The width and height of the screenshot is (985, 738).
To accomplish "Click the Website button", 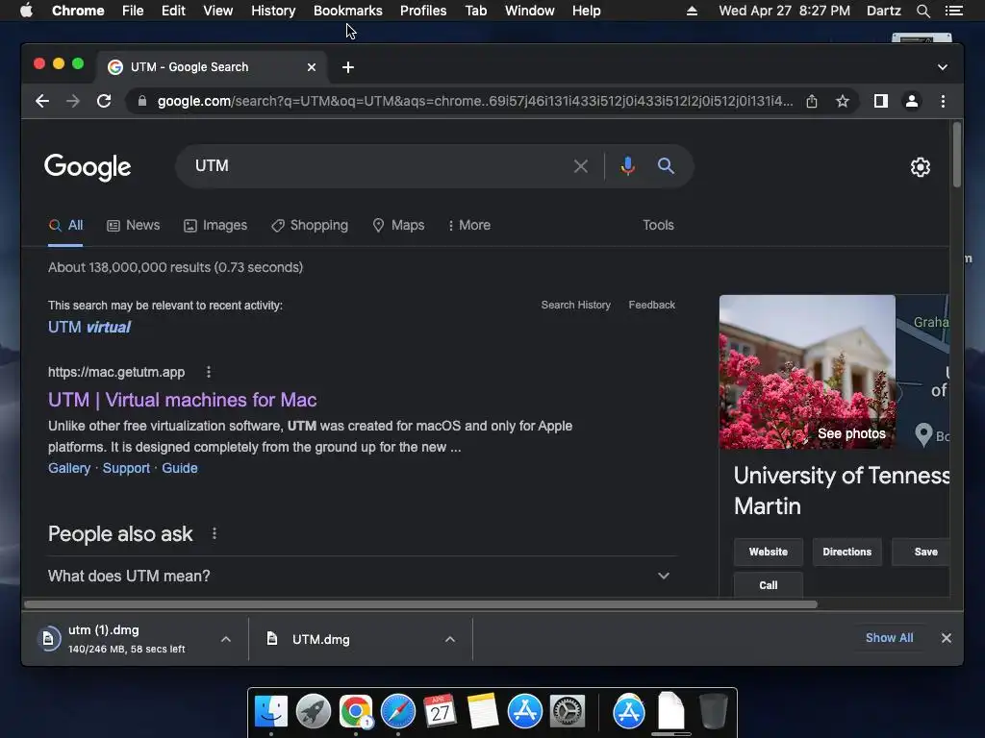I will tap(769, 552).
